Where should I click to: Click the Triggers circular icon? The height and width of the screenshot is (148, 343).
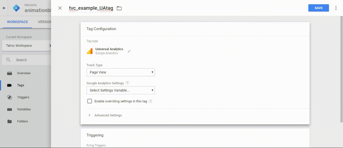coord(10,97)
